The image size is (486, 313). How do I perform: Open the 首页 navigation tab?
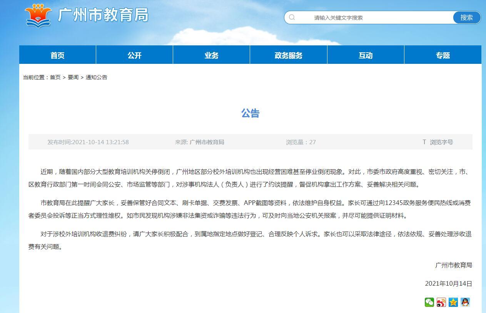58,55
